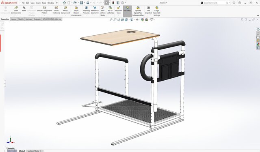260x152 pixels.
Task: Click the Hide/Show Items eye icon
Action: click(137, 19)
